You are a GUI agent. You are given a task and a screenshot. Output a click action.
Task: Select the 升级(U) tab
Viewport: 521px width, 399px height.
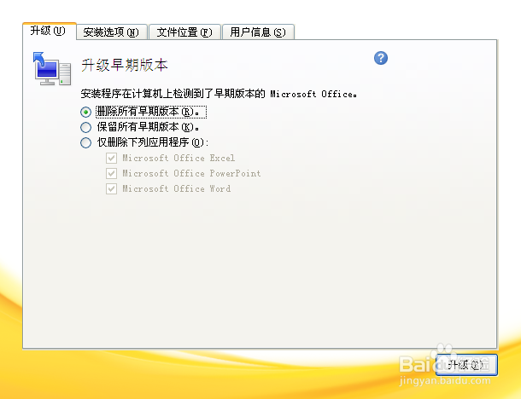tap(50, 31)
